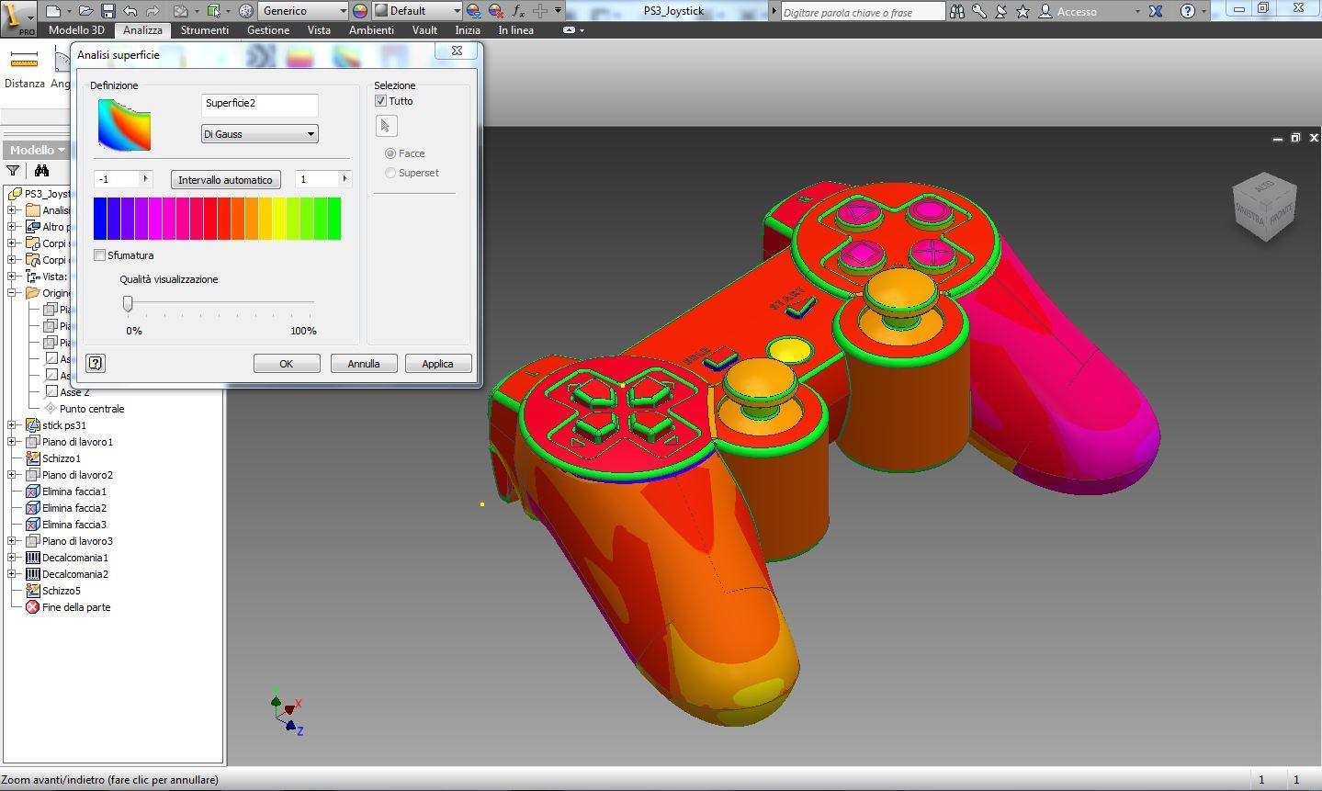The height and width of the screenshot is (791, 1322).
Task: Click the key subscription icon
Action: pos(979,11)
